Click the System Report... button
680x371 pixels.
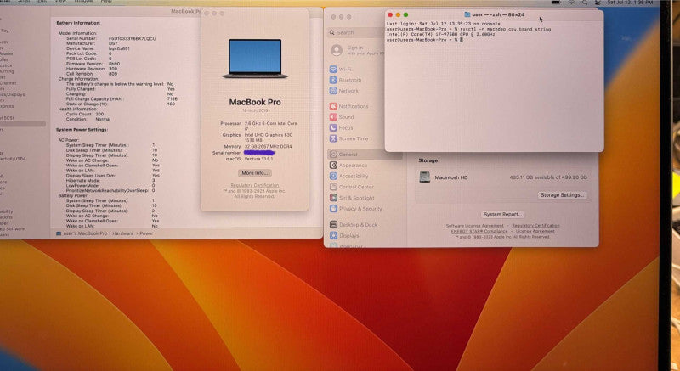click(x=502, y=214)
